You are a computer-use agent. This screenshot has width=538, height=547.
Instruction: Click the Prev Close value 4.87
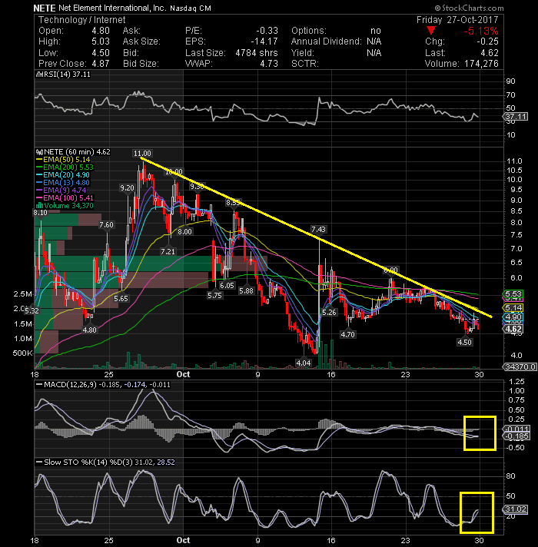[101, 64]
